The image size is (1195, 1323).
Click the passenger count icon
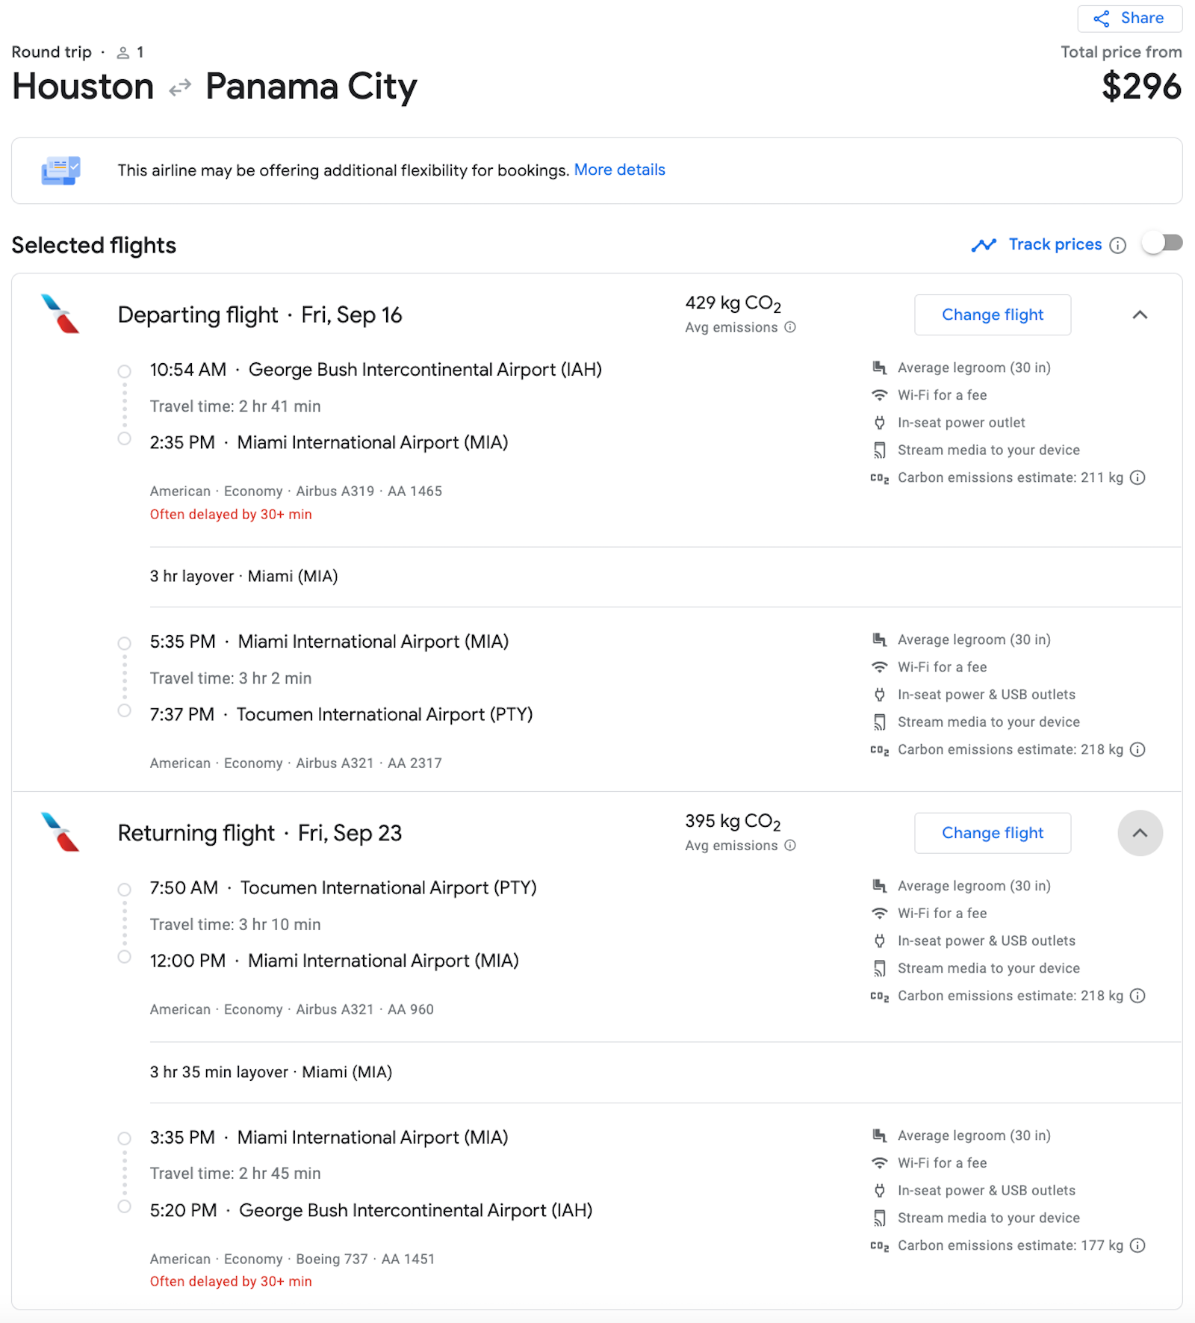pyautogui.click(x=123, y=52)
